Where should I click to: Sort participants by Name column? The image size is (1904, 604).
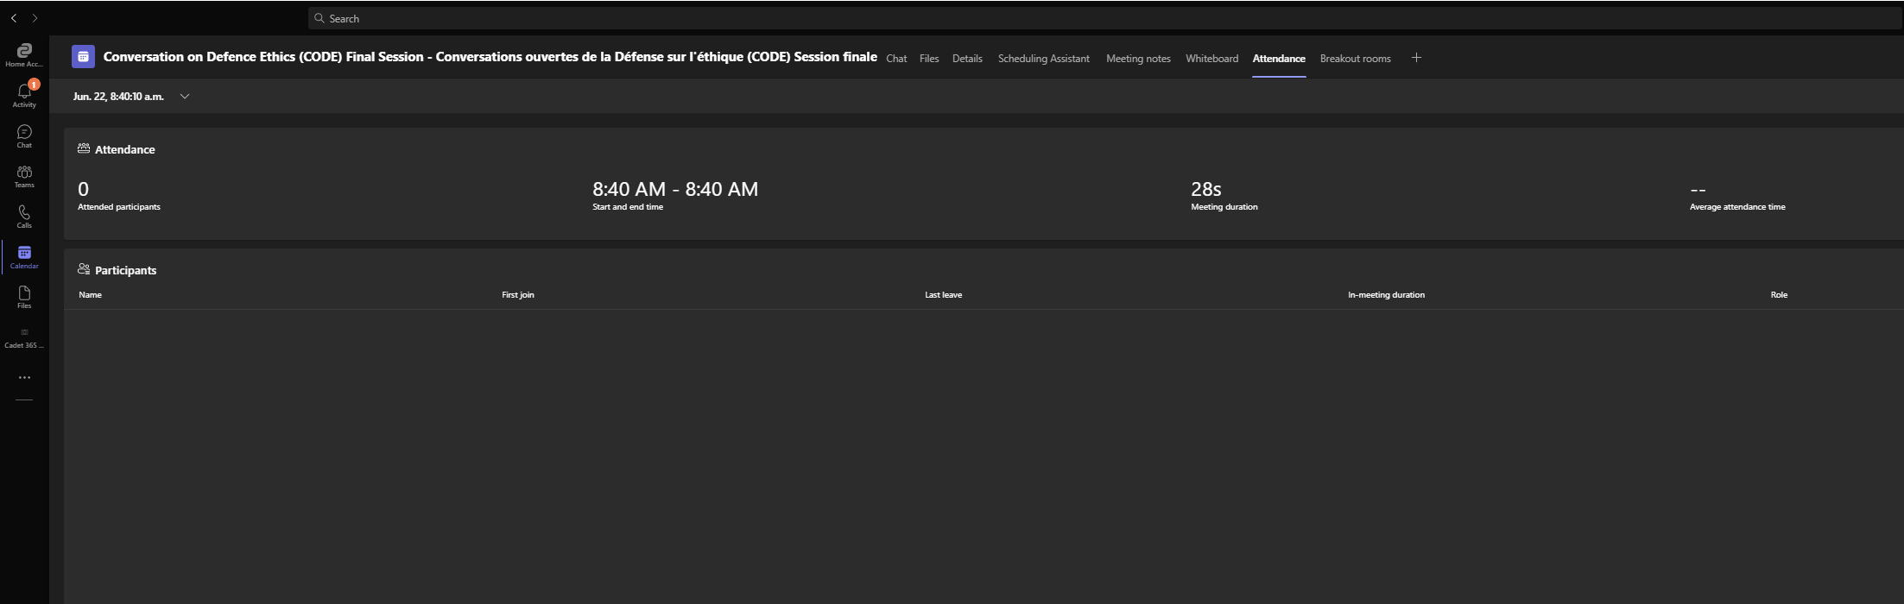tap(90, 295)
